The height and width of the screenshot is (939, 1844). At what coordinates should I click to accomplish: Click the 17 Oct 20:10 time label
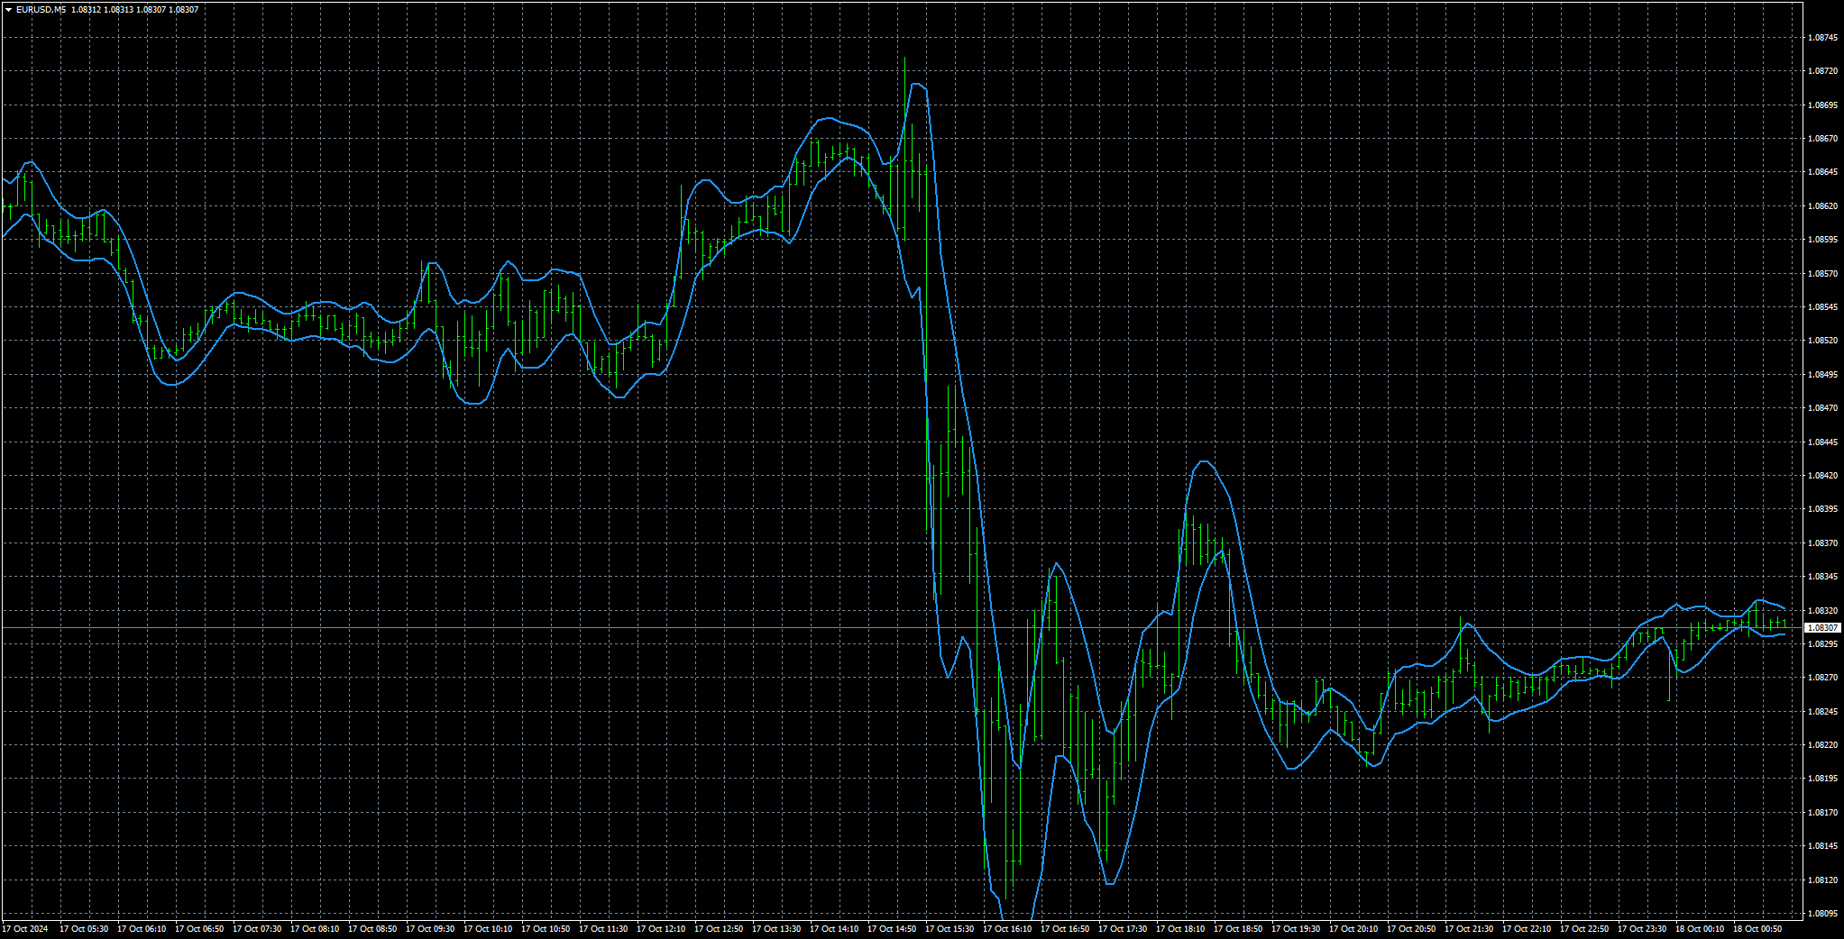click(1353, 929)
